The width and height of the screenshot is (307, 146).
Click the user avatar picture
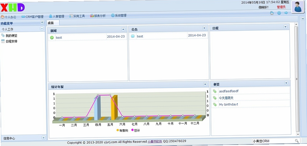(x=298, y=6)
